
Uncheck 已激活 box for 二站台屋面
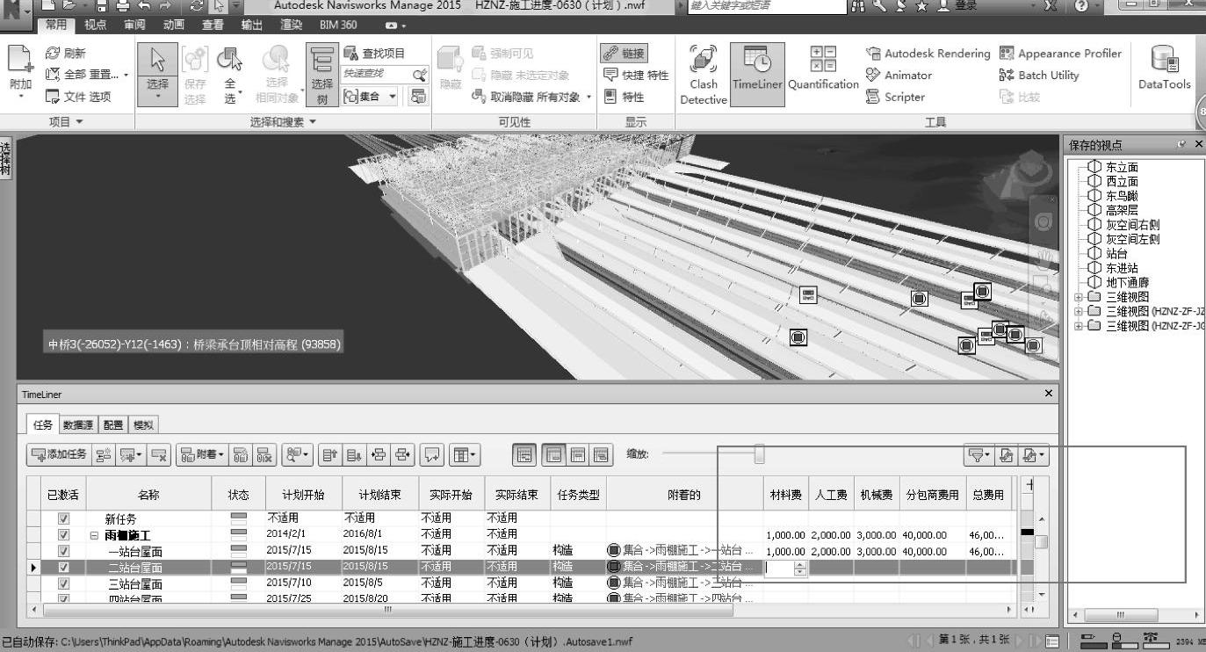point(63,568)
